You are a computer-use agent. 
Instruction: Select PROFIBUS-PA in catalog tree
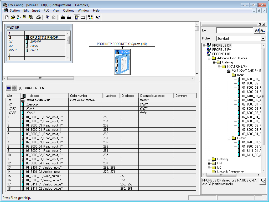point(221,50)
